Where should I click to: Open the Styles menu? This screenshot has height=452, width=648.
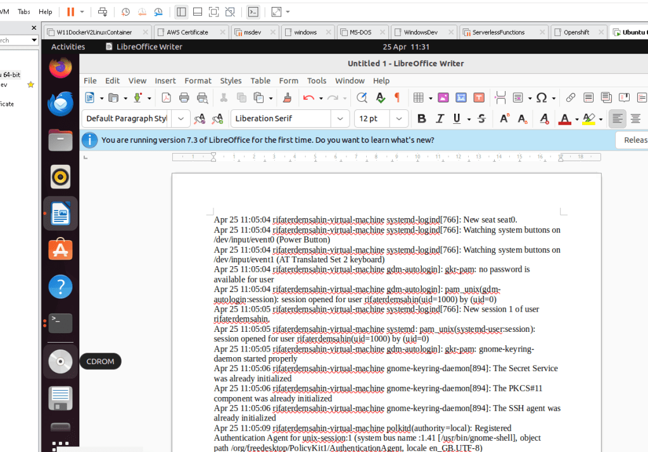tap(231, 81)
